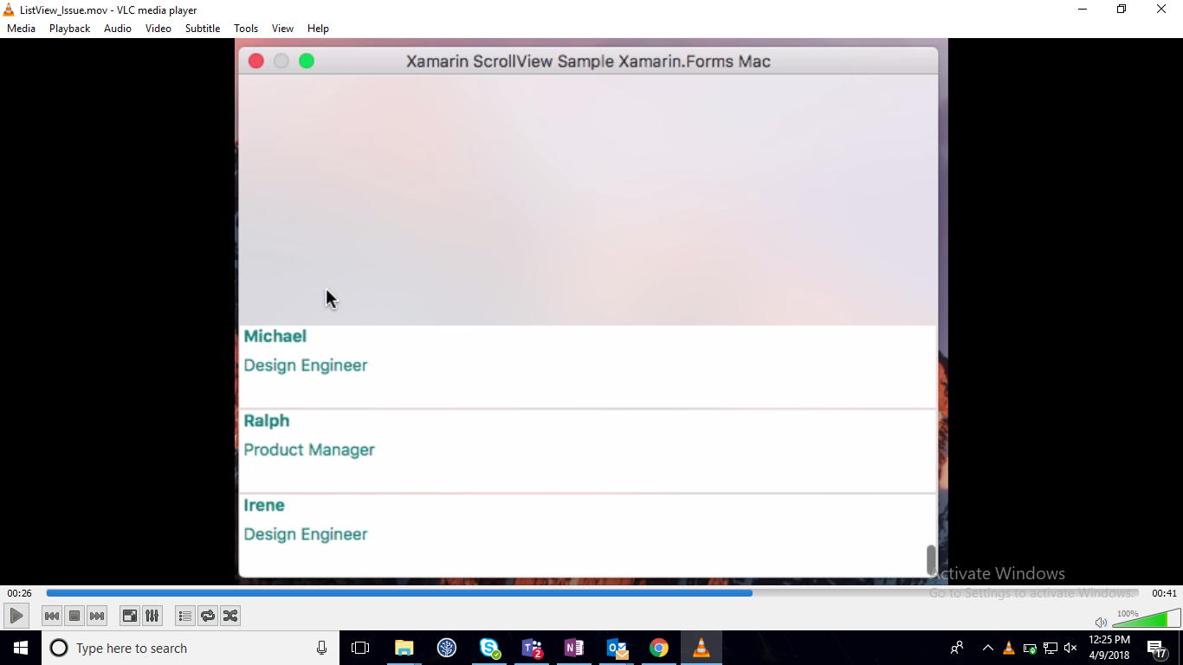This screenshot has width=1183, height=665.
Task: Switch VLC to fullscreen mode
Action: (x=129, y=616)
